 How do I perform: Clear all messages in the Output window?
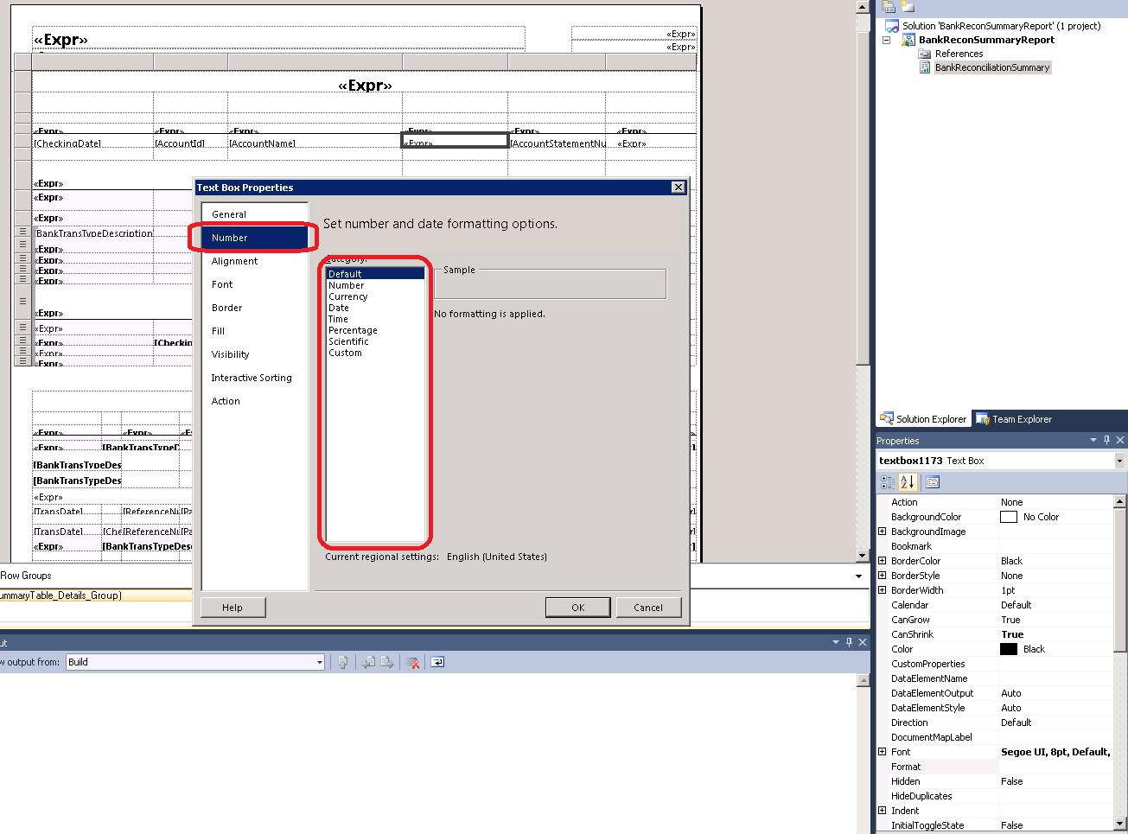pos(411,662)
